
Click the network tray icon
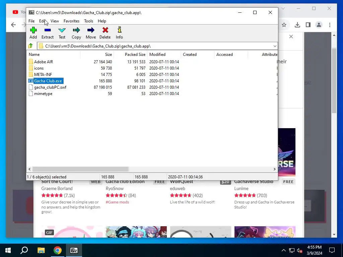(292, 250)
